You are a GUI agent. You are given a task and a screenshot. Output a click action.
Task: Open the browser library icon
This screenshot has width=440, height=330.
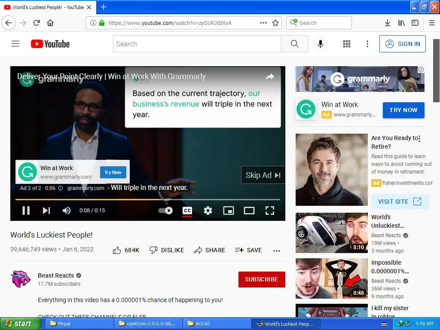pos(401,23)
